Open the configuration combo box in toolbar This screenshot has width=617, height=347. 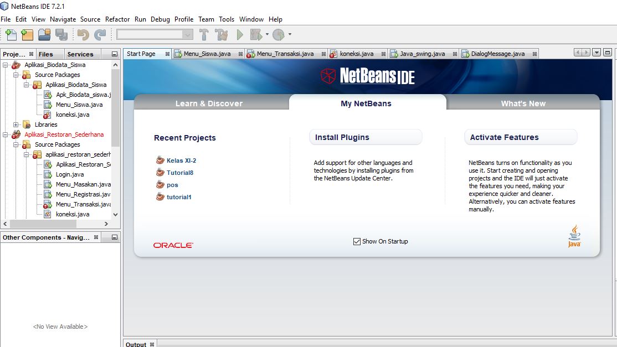coord(155,34)
